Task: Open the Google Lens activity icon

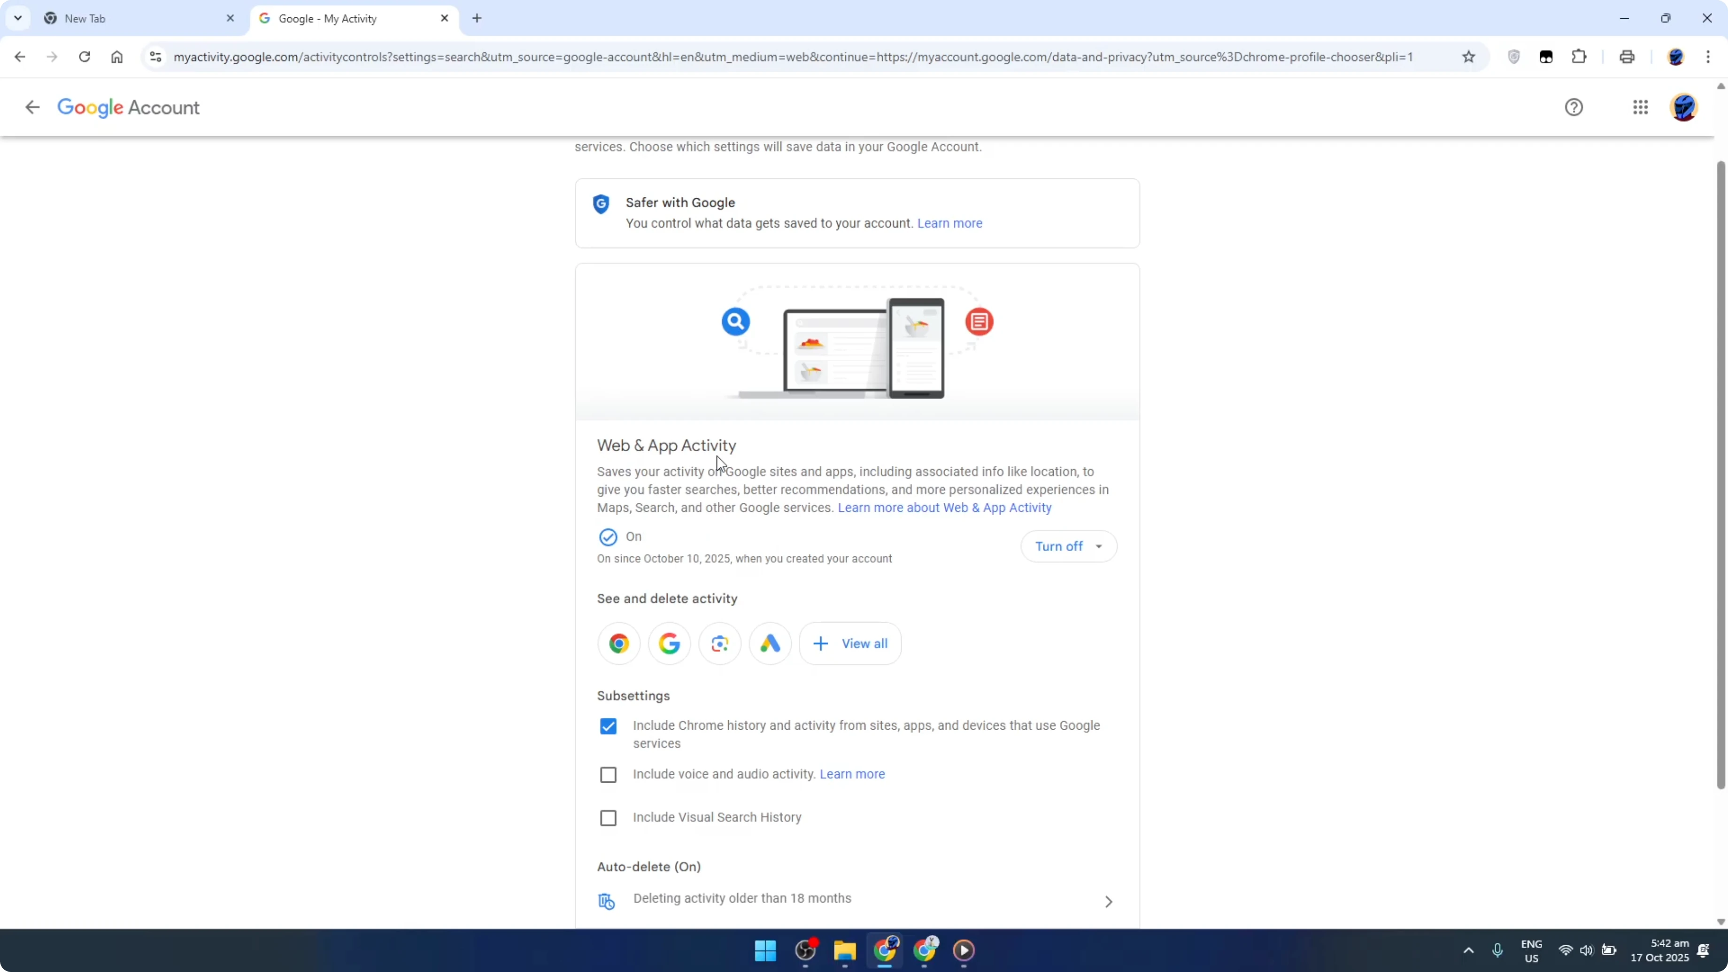Action: (x=720, y=643)
